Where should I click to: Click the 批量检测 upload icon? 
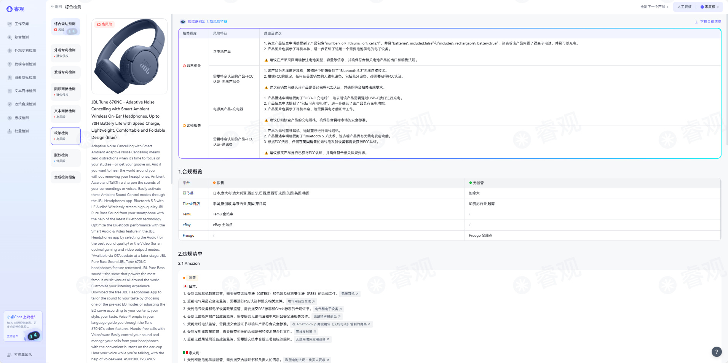[10, 131]
